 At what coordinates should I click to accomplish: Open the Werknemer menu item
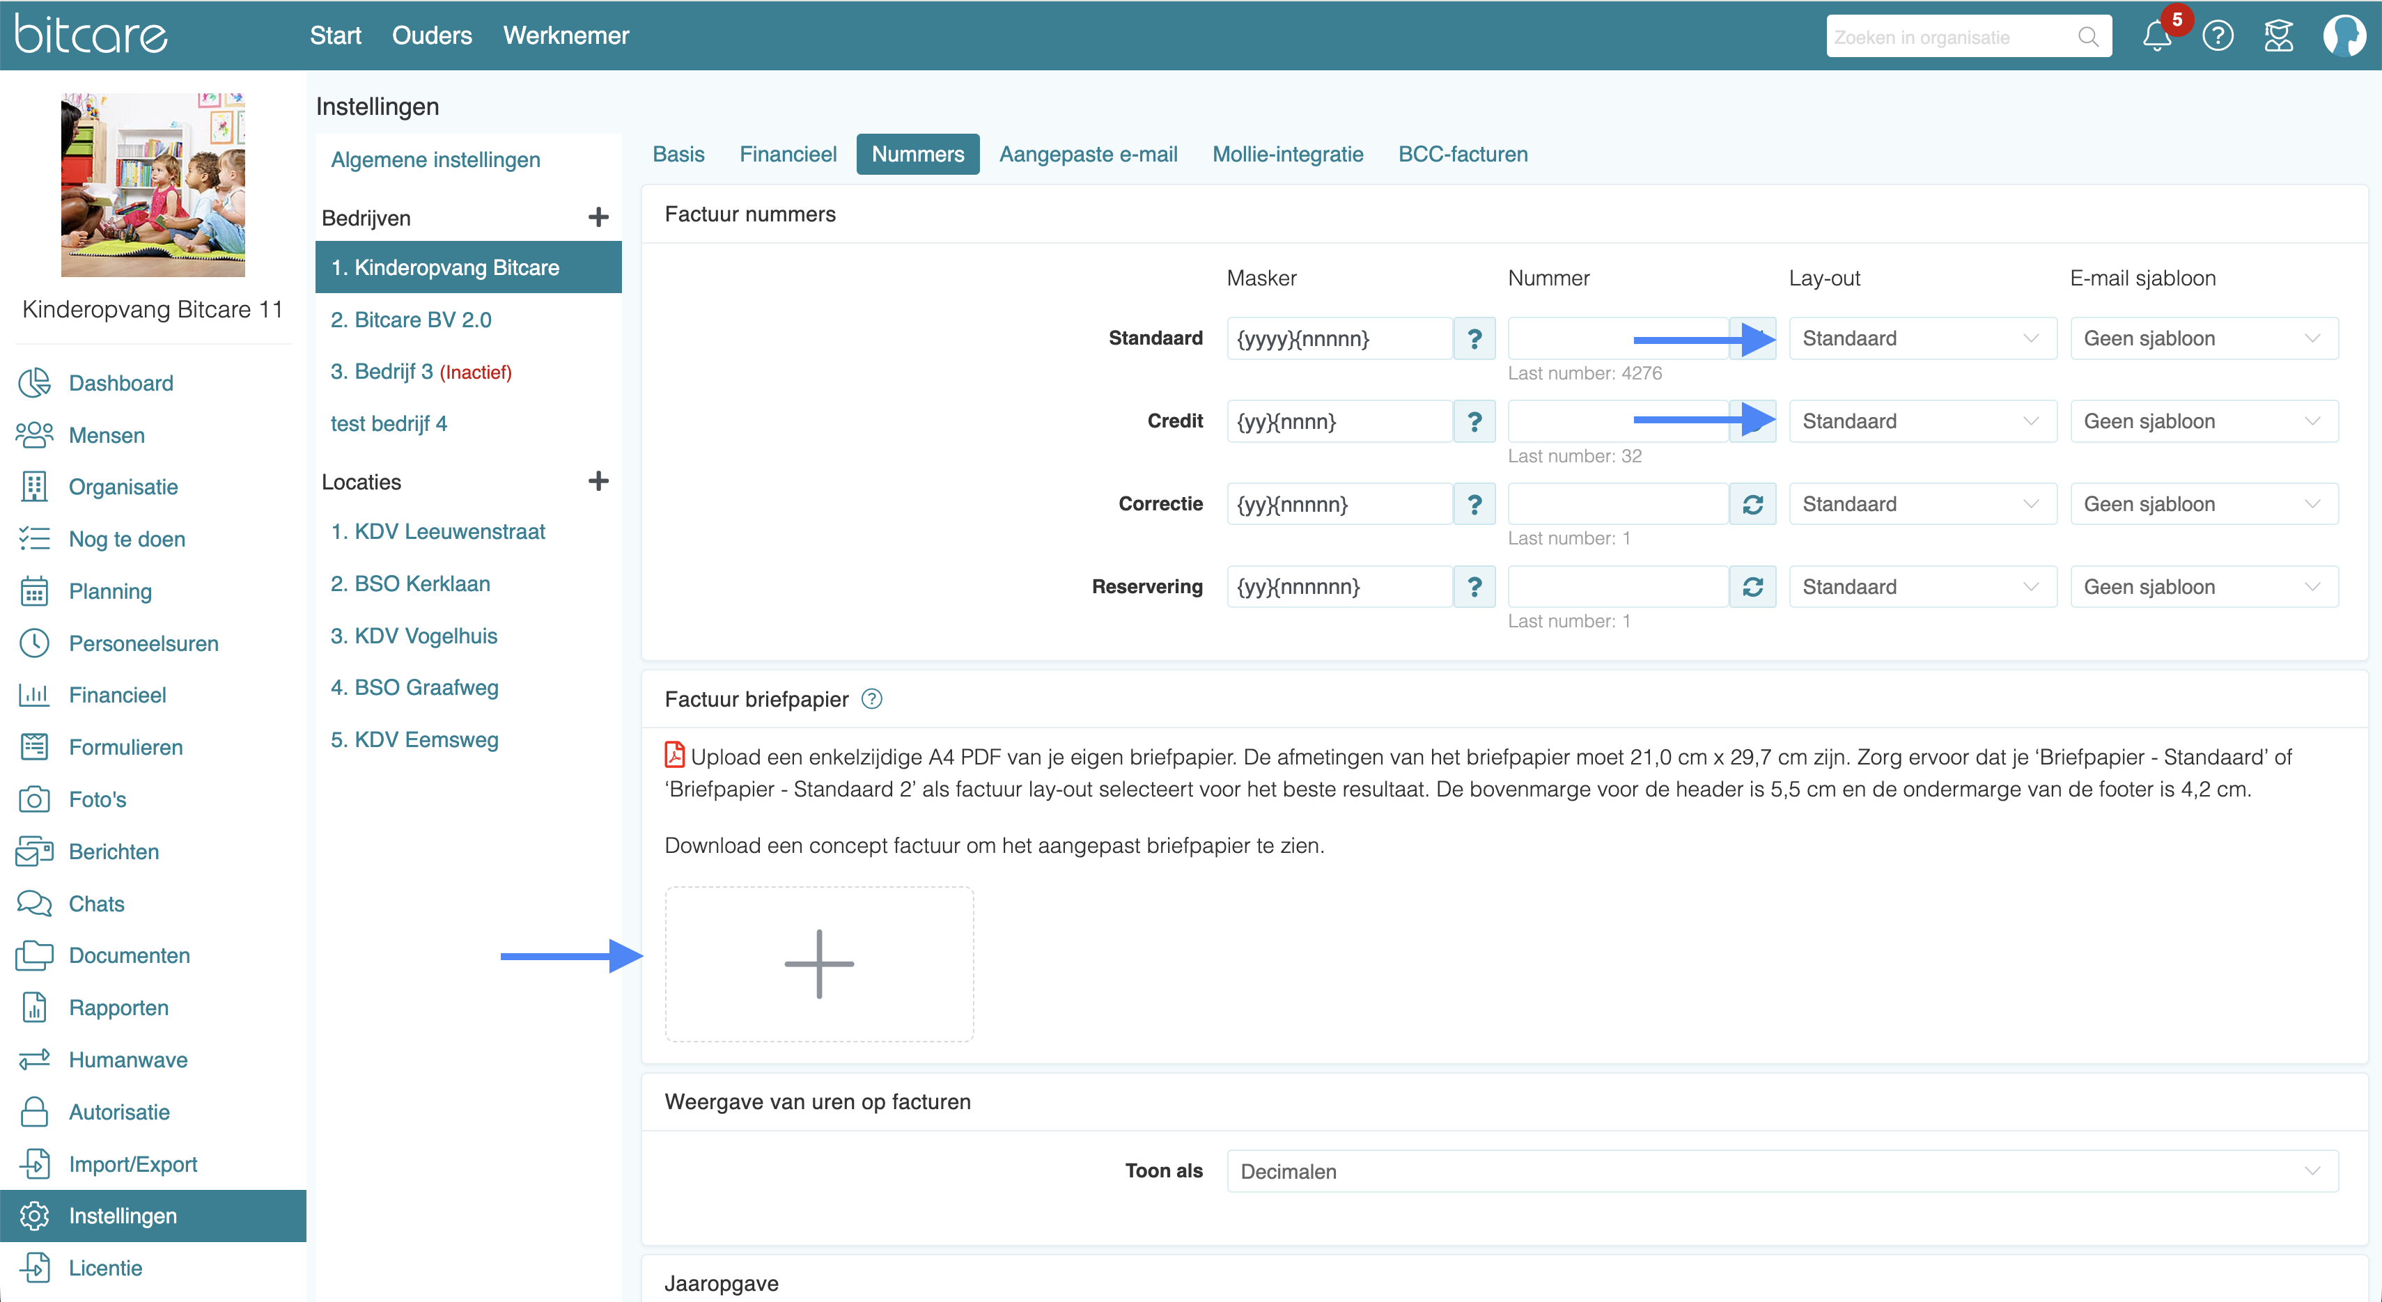[x=566, y=35]
